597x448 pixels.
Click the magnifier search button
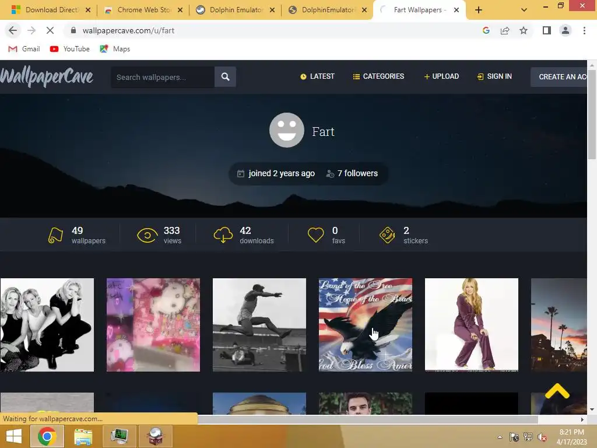point(226,77)
